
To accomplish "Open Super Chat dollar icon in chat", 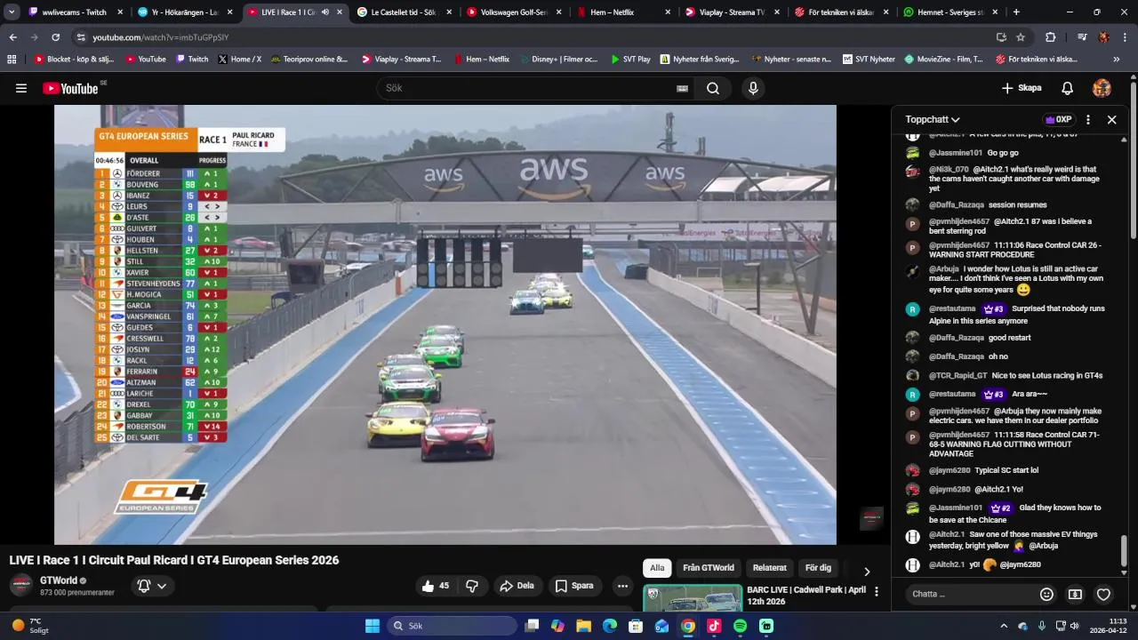I will (1075, 594).
